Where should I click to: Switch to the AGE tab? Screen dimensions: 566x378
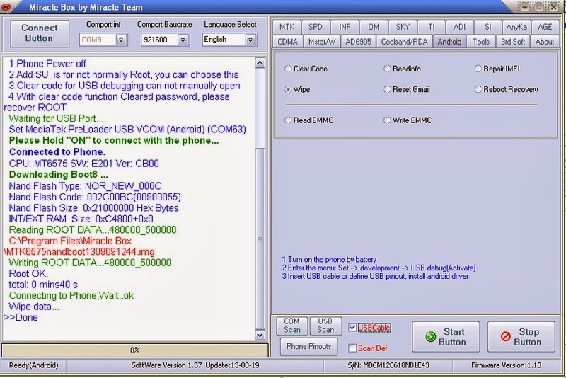click(x=545, y=27)
